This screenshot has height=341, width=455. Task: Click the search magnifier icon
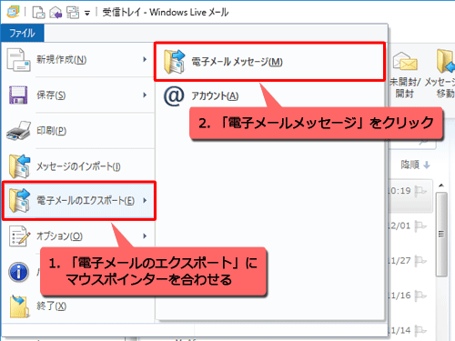tap(423, 143)
